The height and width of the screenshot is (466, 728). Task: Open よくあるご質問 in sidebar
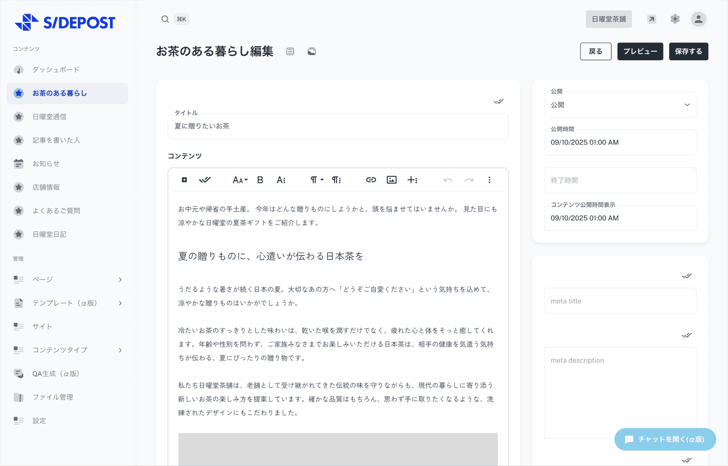67,211
